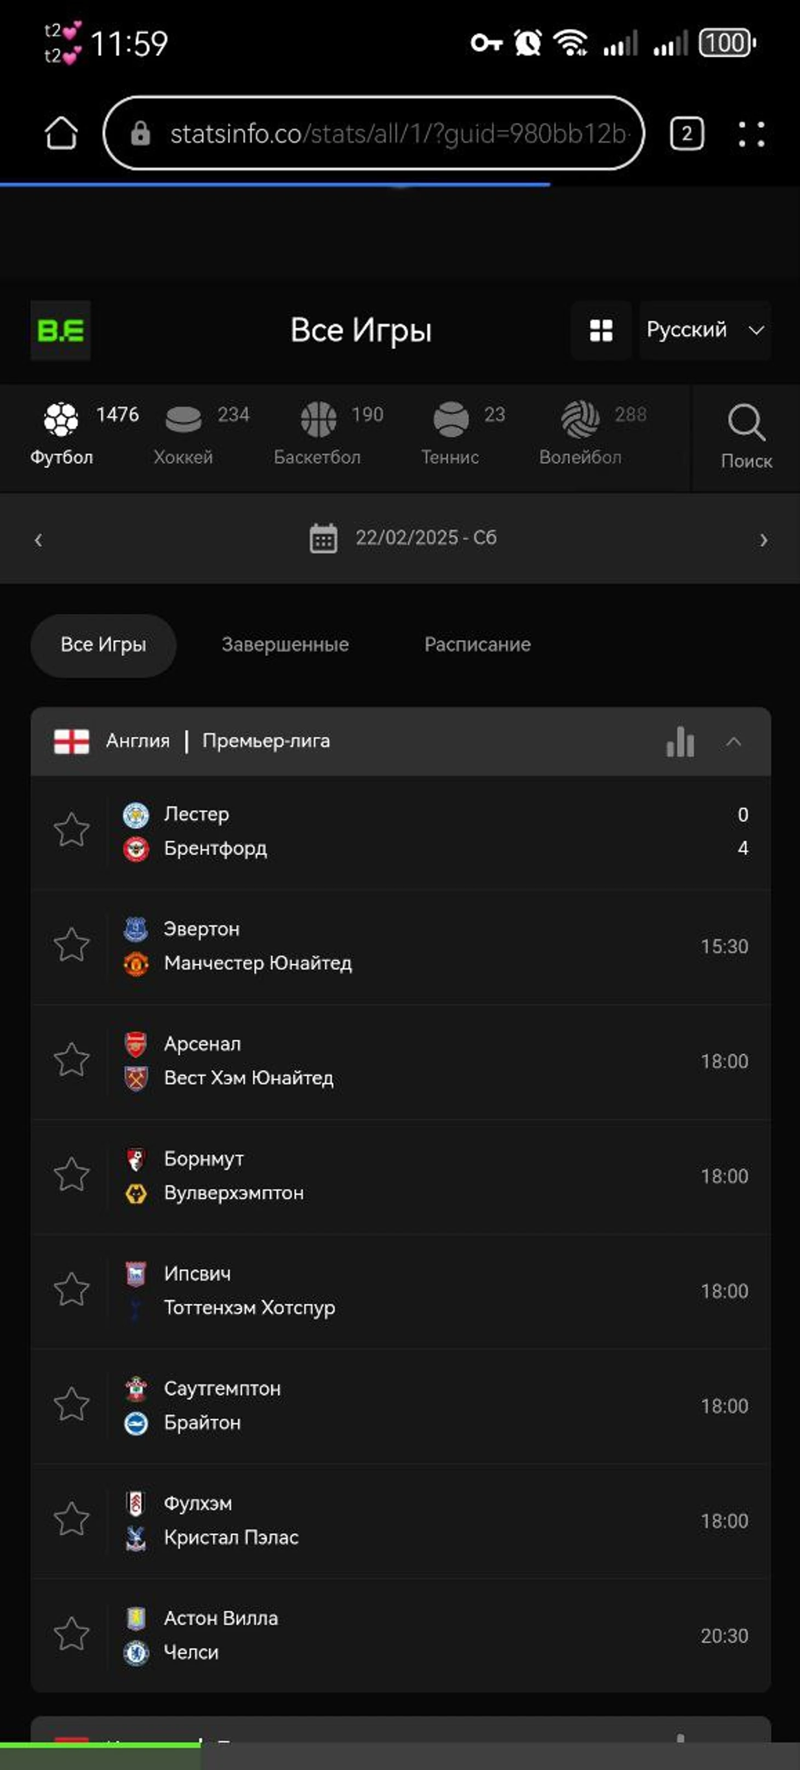Open the date picker 22/02/2025
Screen dimensions: 800x1770
coord(404,538)
